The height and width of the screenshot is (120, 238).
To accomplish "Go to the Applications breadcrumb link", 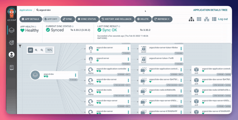I will point(26,10).
